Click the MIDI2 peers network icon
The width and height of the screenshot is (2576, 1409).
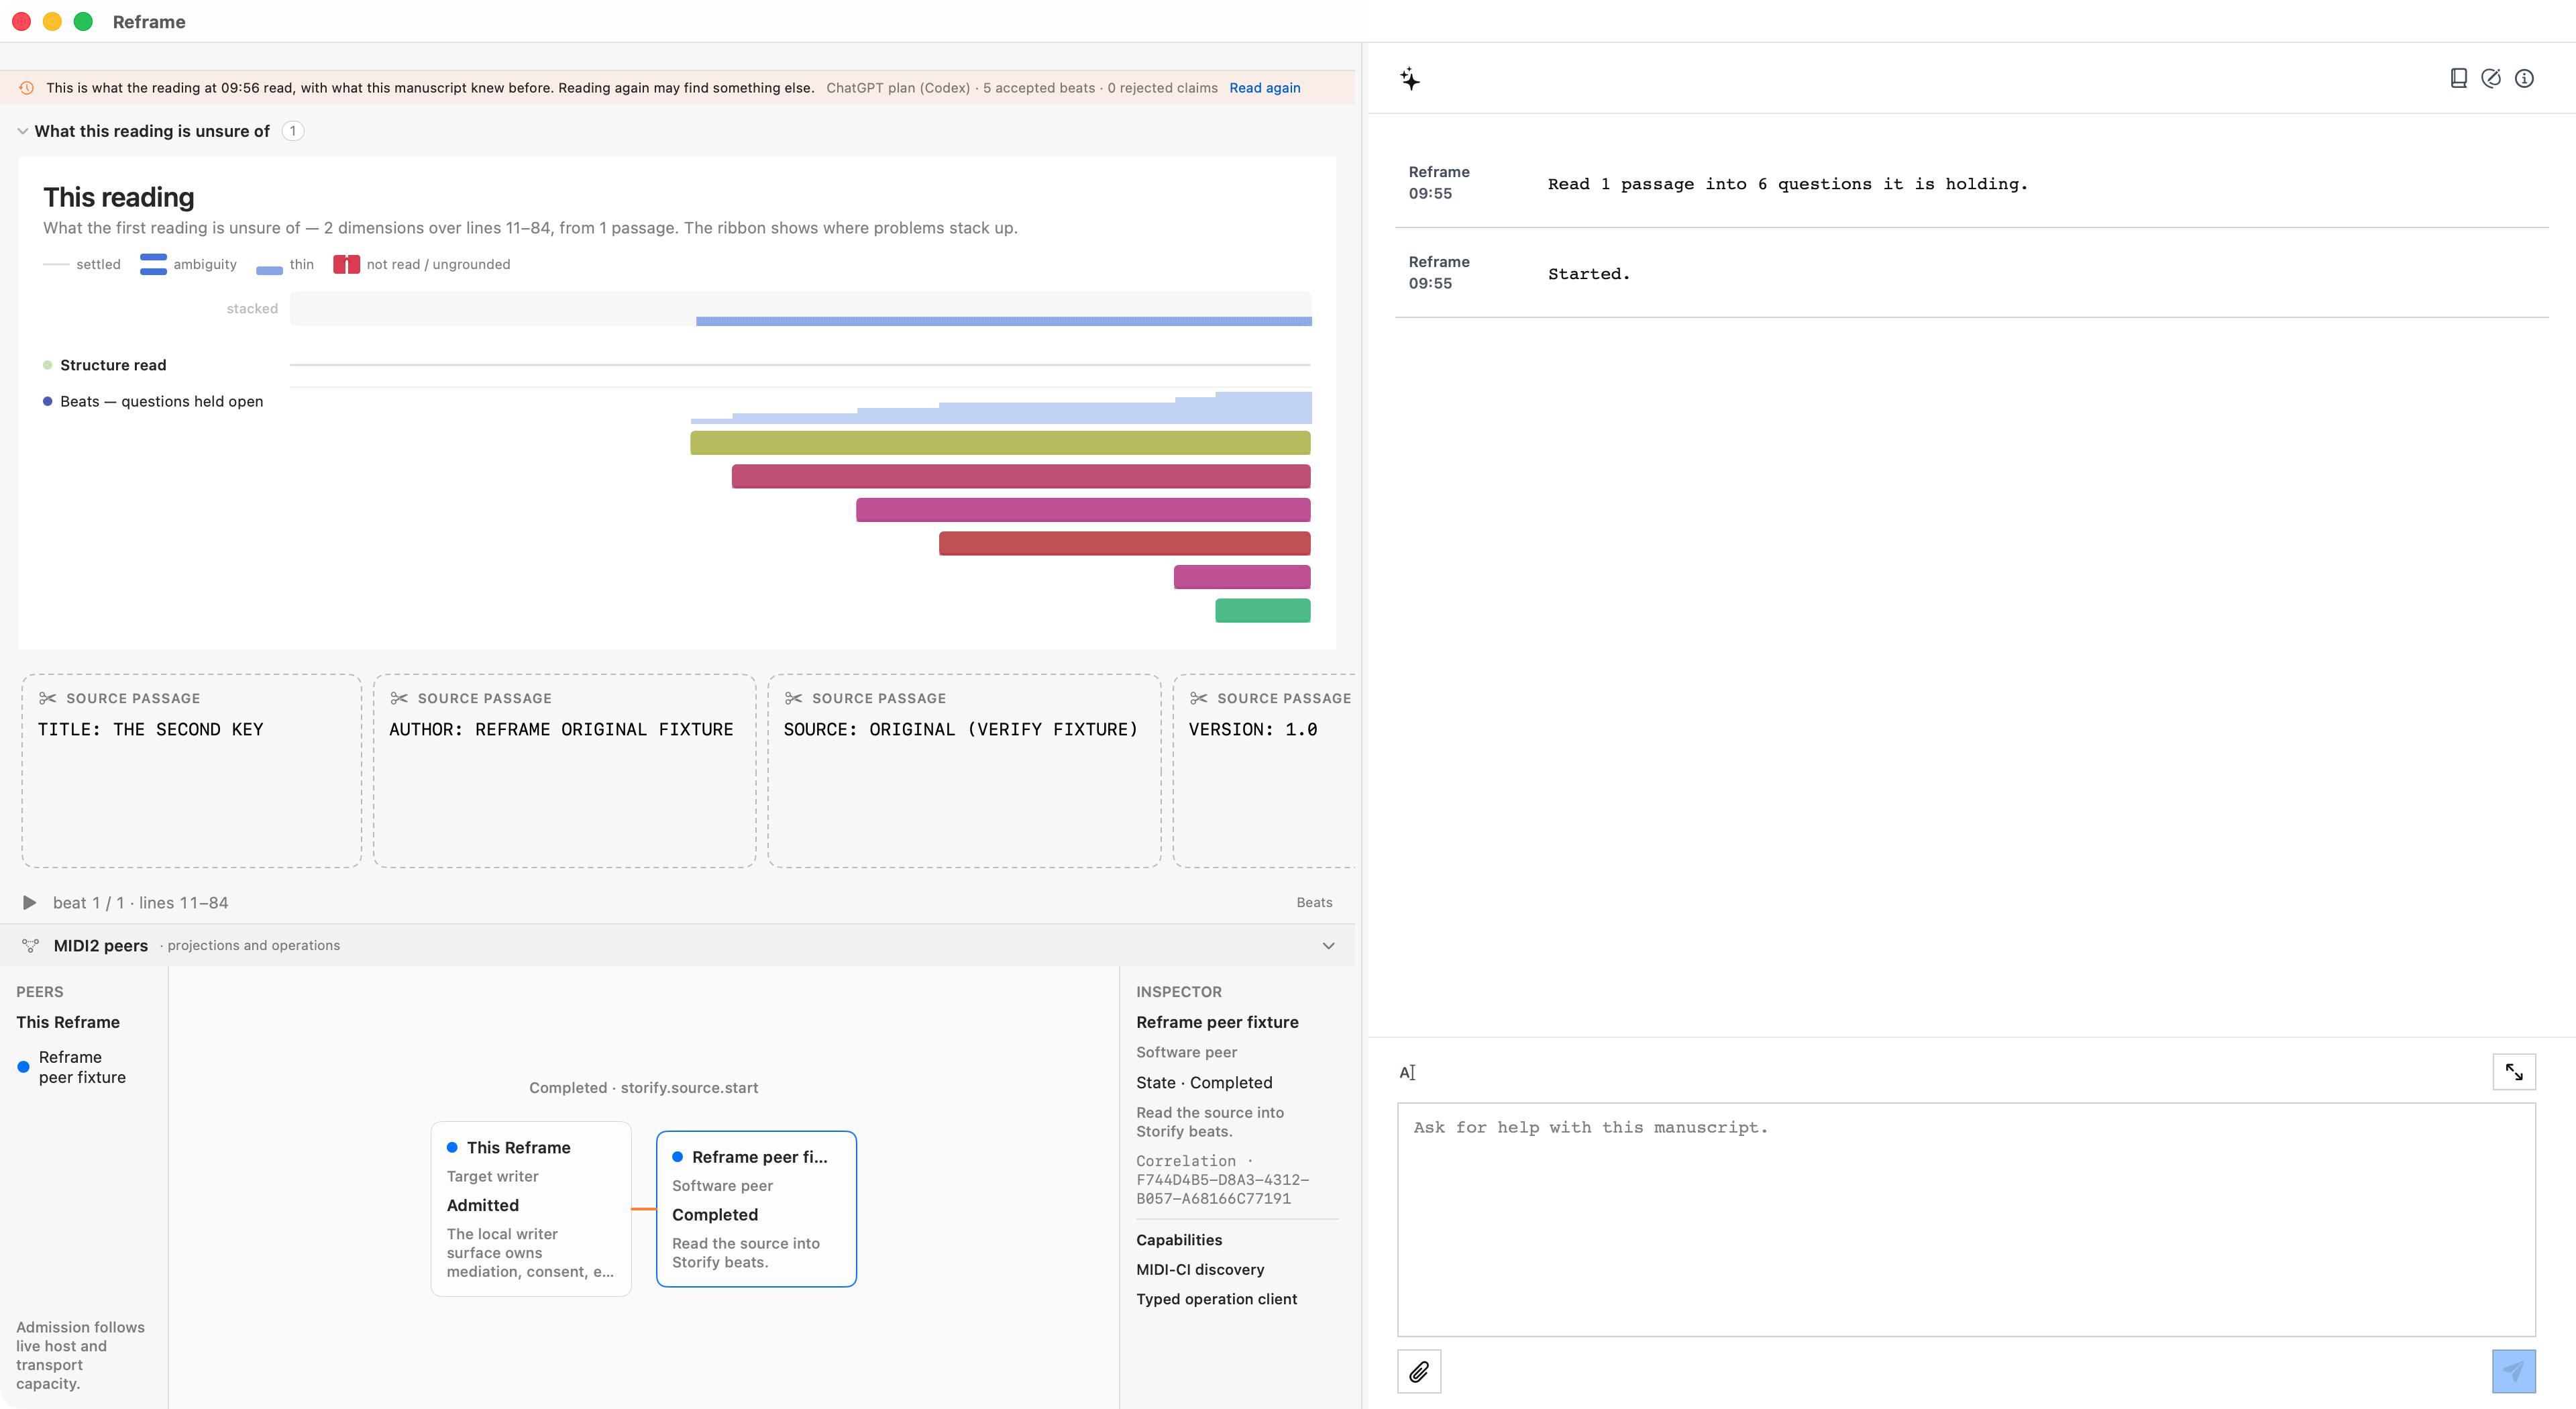coord(30,945)
